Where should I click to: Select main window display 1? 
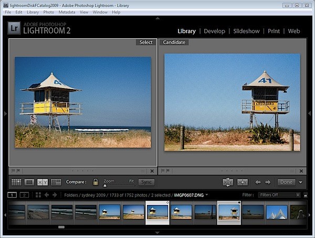tap(12, 195)
